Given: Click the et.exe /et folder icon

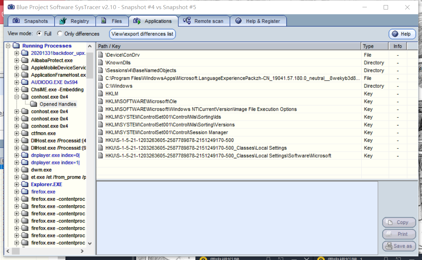Looking at the screenshot, I should pyautogui.click(x=25, y=177).
